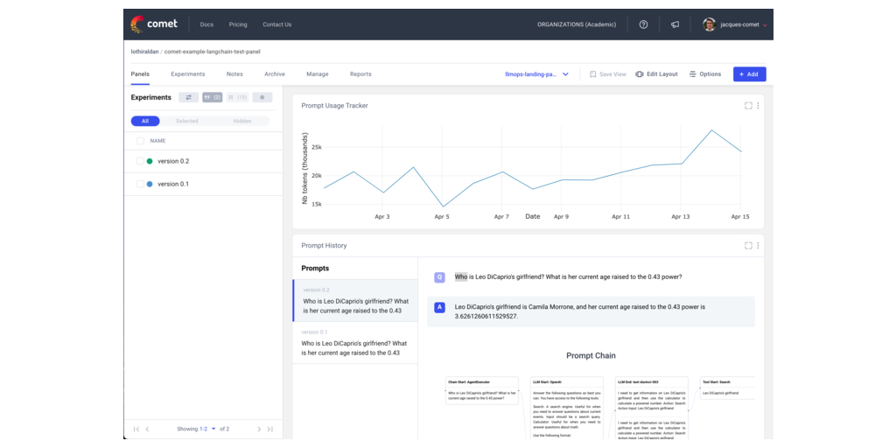Open the Pricing link in header
Viewport: 896px width, 448px height.
(238, 24)
